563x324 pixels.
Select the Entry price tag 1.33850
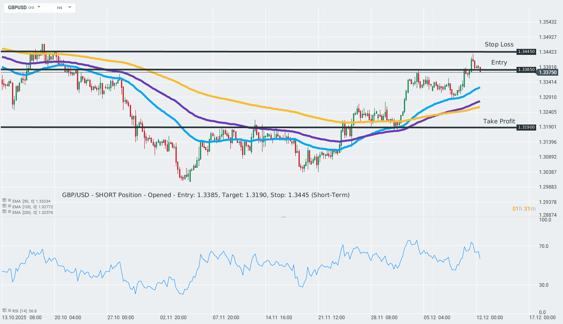(526, 69)
